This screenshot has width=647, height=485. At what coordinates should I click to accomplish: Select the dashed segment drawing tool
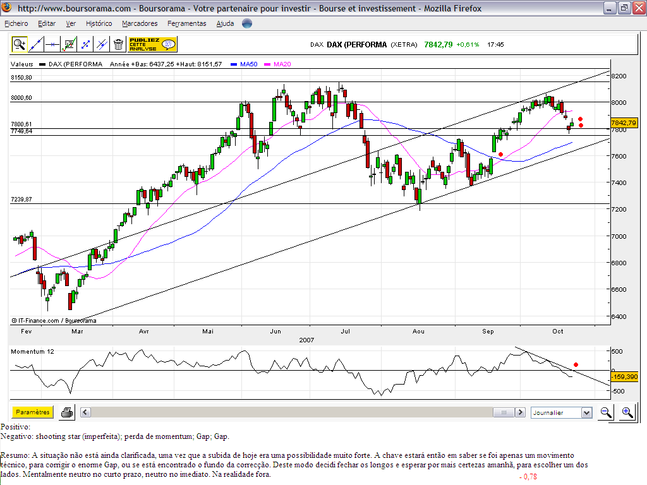tap(85, 44)
